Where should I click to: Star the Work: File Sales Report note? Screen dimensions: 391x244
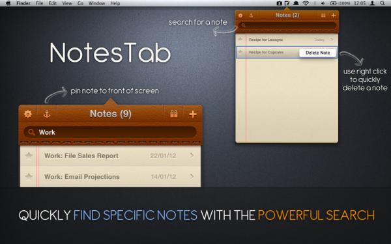click(29, 156)
